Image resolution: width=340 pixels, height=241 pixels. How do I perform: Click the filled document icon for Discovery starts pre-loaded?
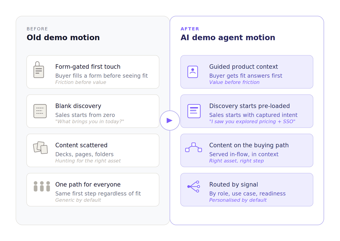point(194,111)
